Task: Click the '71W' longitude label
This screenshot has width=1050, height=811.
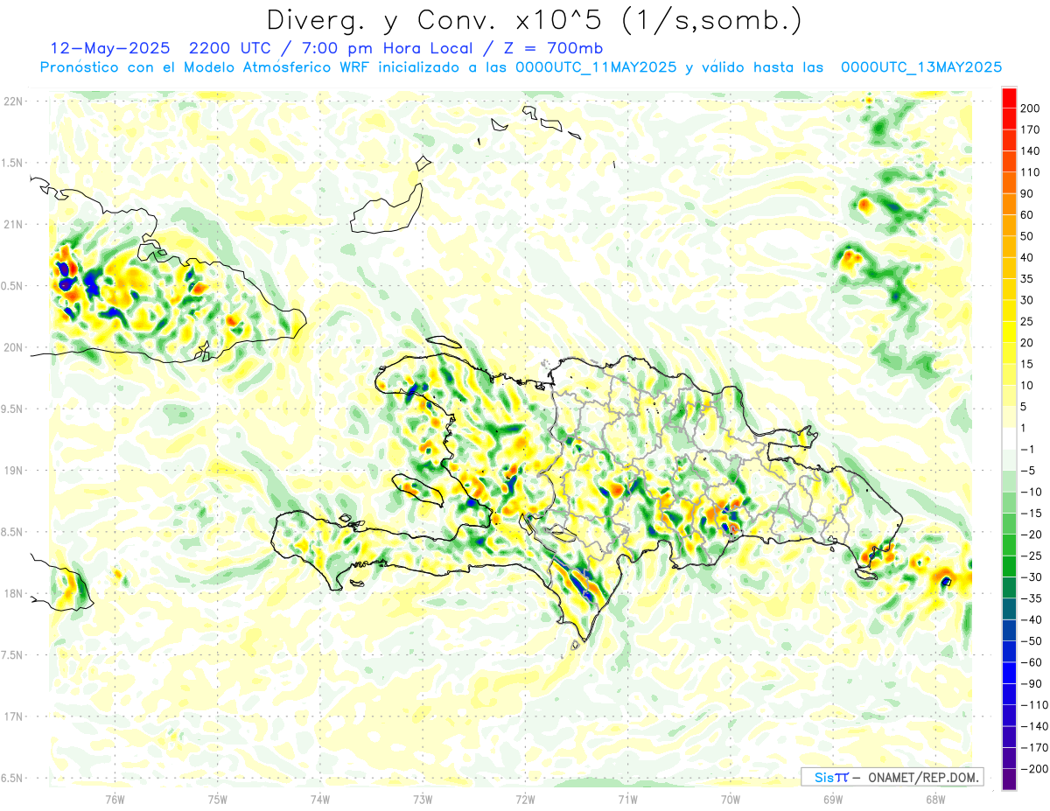Action: pyautogui.click(x=627, y=800)
